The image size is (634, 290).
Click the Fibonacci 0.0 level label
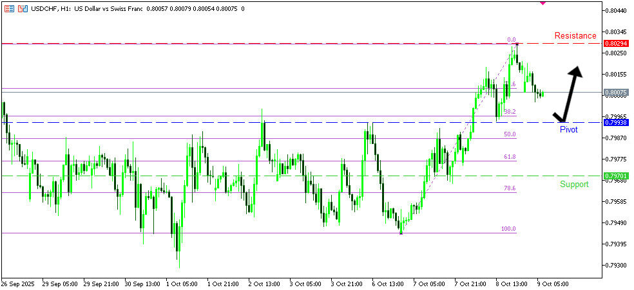[512, 39]
